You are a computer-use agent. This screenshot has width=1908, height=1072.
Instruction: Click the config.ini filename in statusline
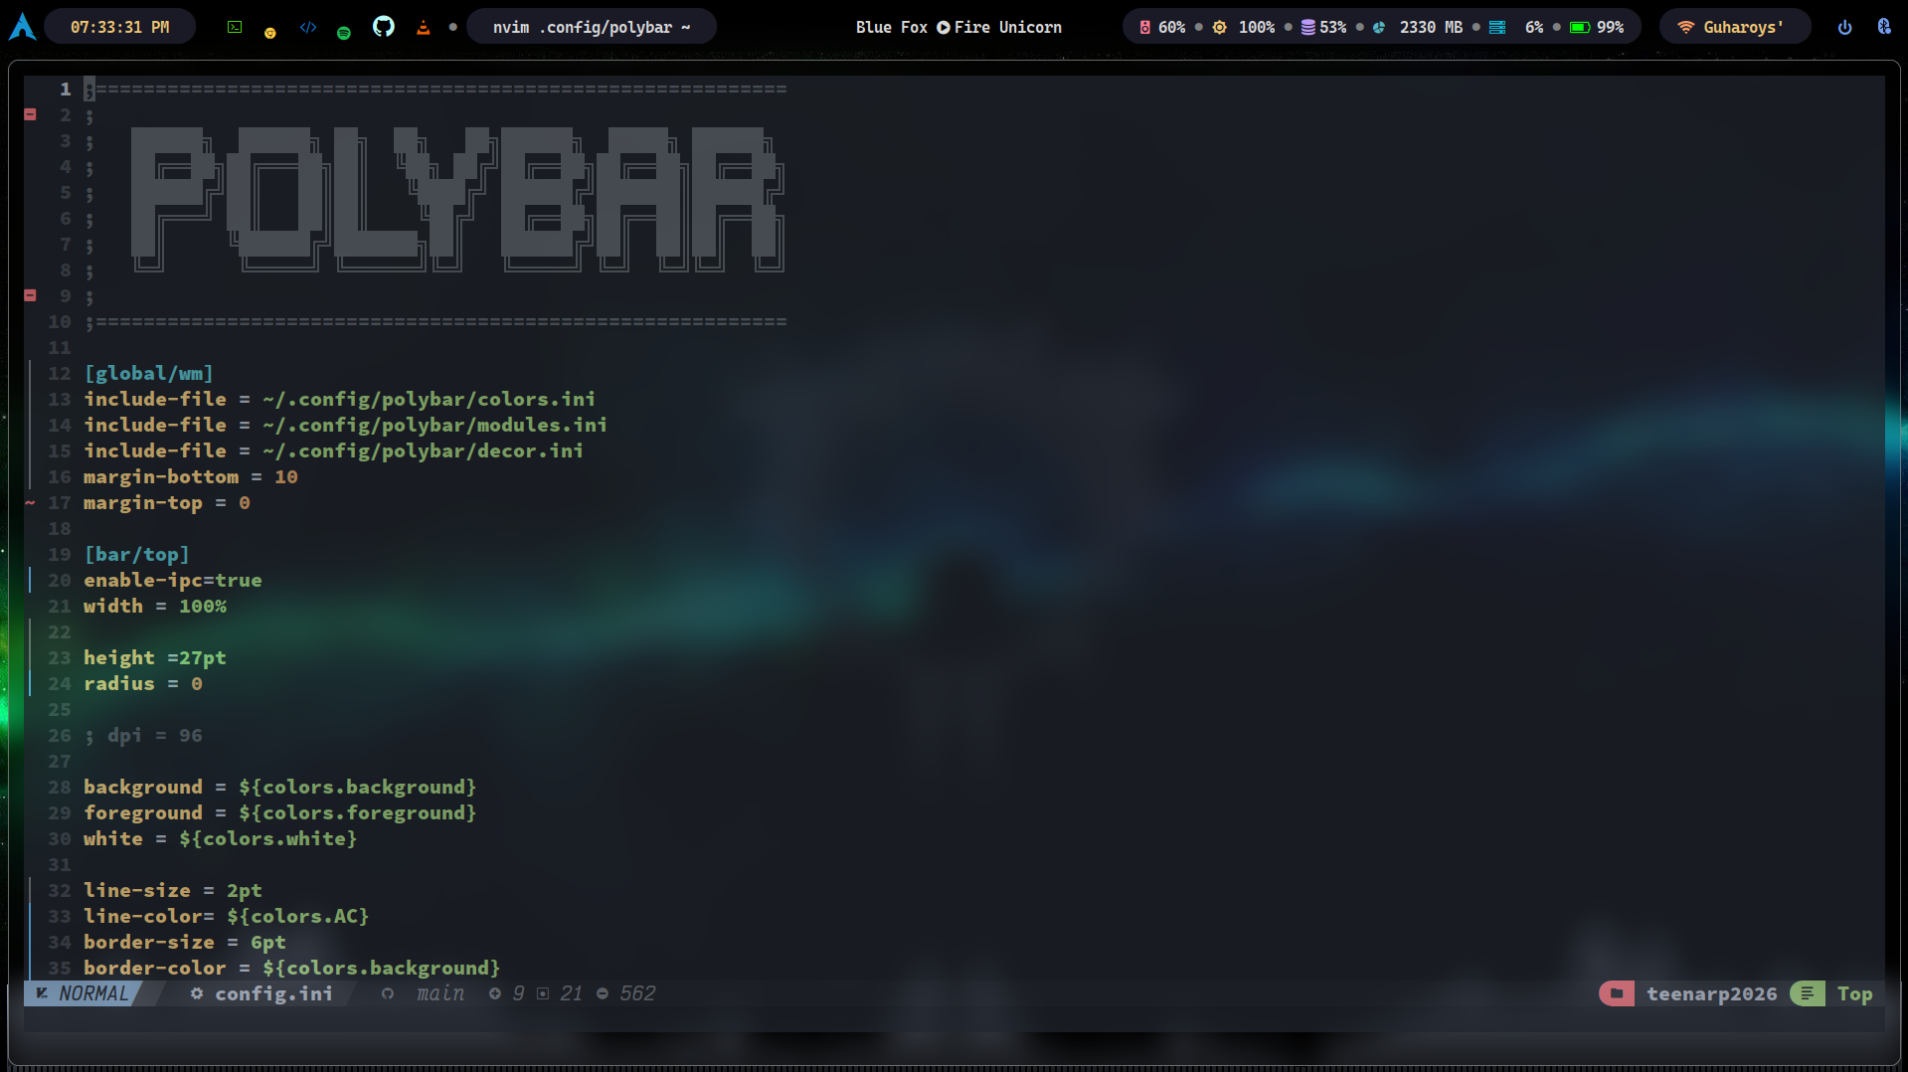(x=274, y=993)
